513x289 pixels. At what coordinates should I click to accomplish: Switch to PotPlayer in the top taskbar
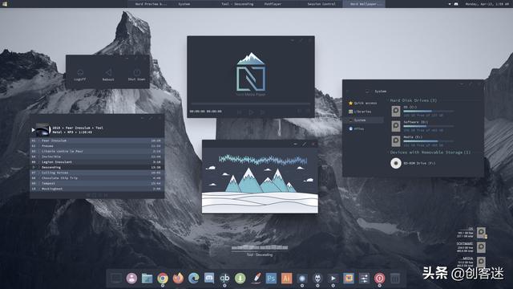[x=273, y=4]
